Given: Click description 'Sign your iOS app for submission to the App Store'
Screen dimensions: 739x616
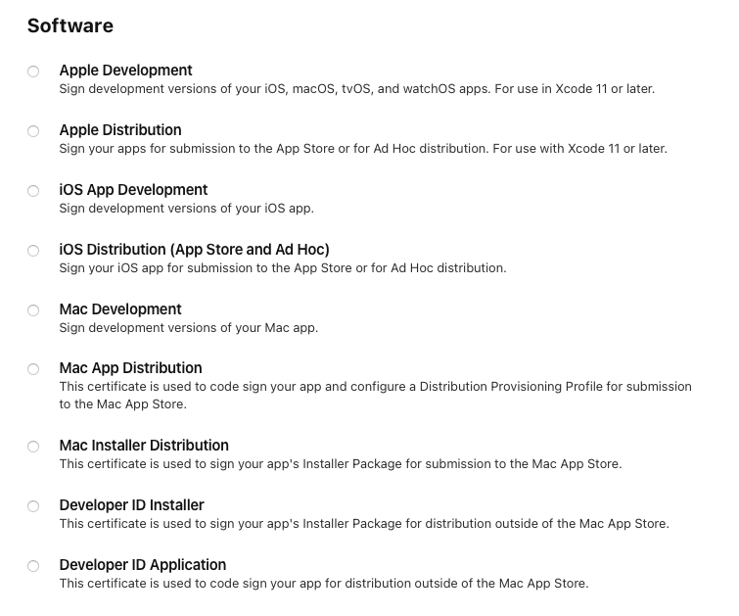Looking at the screenshot, I should pos(283,268).
